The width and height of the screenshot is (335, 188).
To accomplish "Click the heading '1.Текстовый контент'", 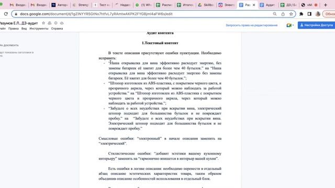I will click(x=160, y=43).
